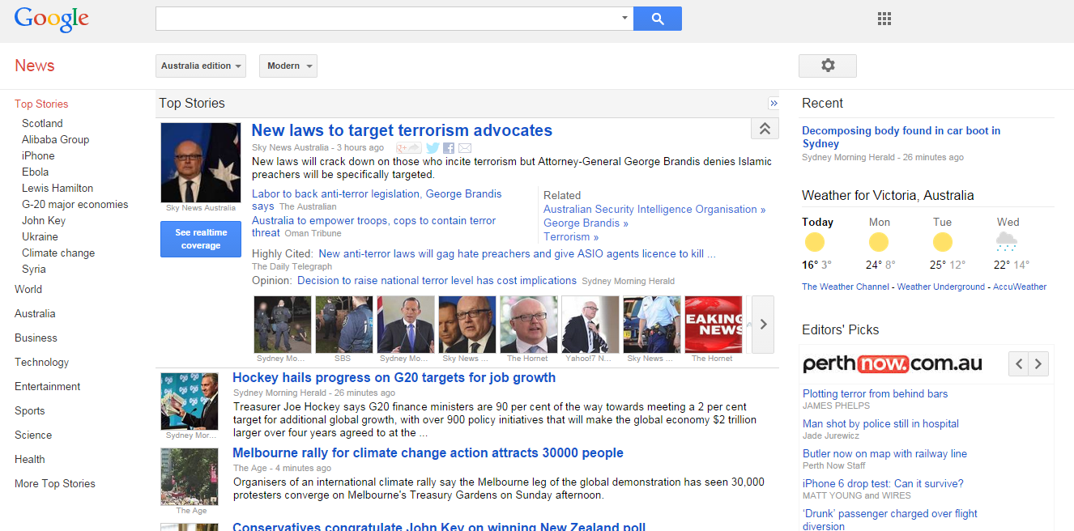This screenshot has height=531, width=1074.
Task: Open the Weather Underground link
Action: tap(941, 287)
